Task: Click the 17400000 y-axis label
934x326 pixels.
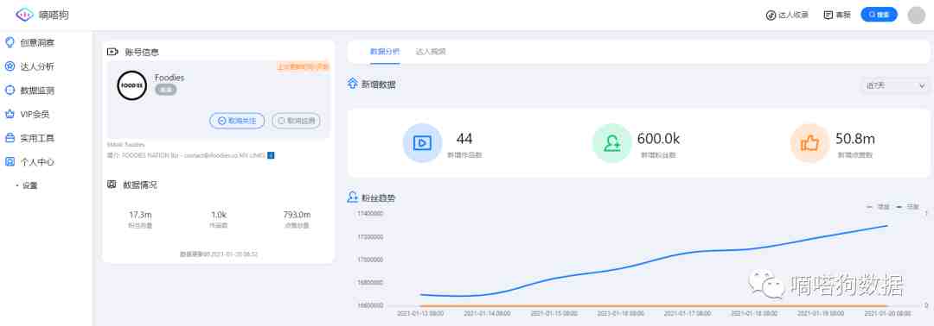Action: [x=370, y=214]
